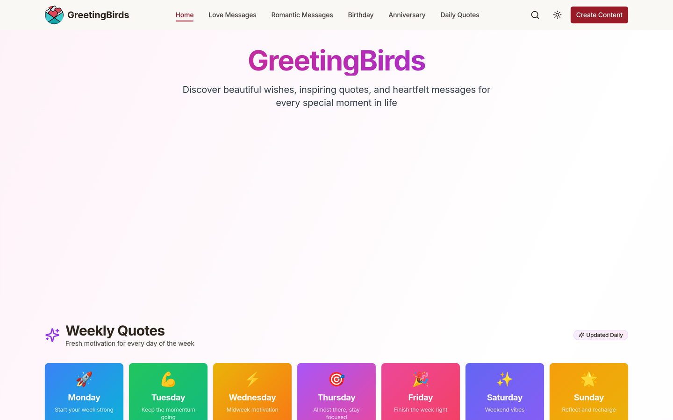Click 'Midweek motivation' text
Screen dimensions: 673x420
252,410
